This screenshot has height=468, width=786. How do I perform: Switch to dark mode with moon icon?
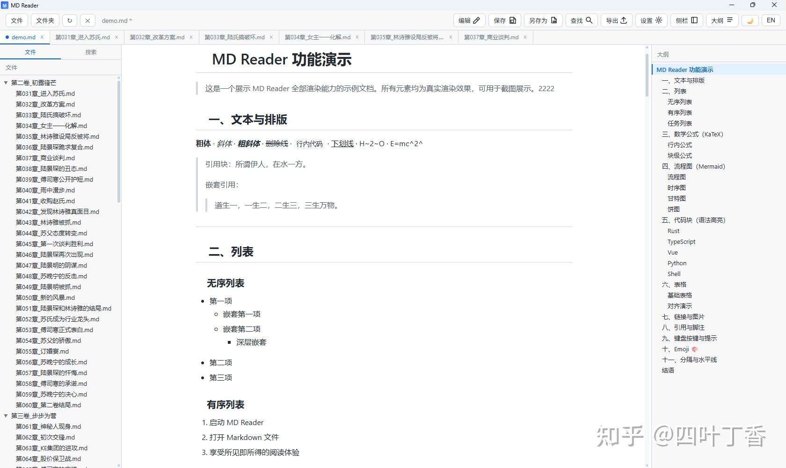[750, 21]
